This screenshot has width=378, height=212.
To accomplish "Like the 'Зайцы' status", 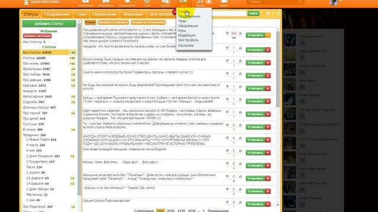I will pyautogui.click(x=240, y=100).
